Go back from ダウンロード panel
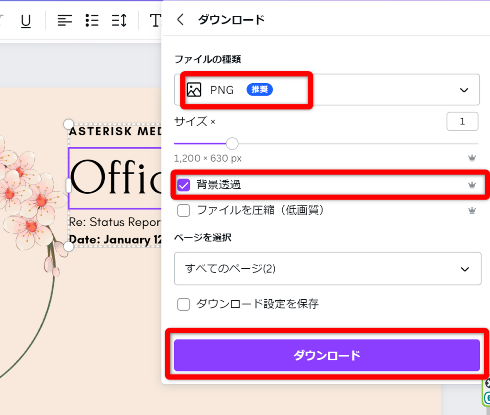Viewport: 490px width, 415px height. (180, 20)
